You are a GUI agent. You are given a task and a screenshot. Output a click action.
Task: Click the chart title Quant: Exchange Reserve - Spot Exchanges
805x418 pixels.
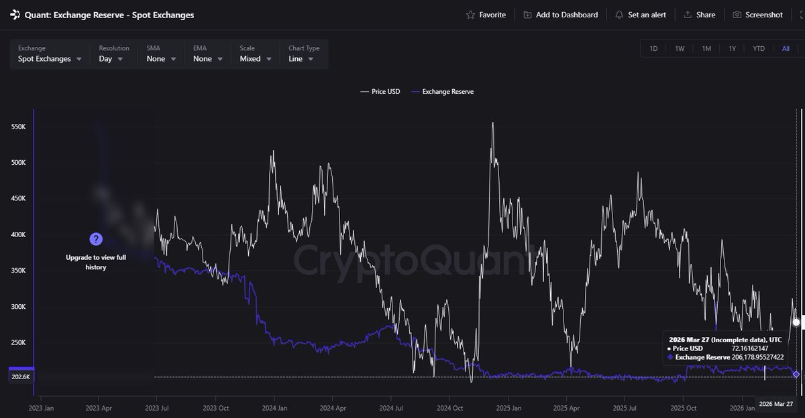pos(109,15)
